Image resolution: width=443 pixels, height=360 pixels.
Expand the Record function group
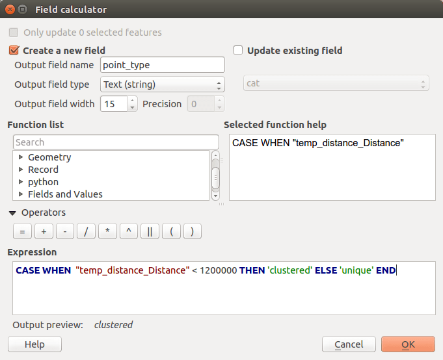click(x=21, y=170)
